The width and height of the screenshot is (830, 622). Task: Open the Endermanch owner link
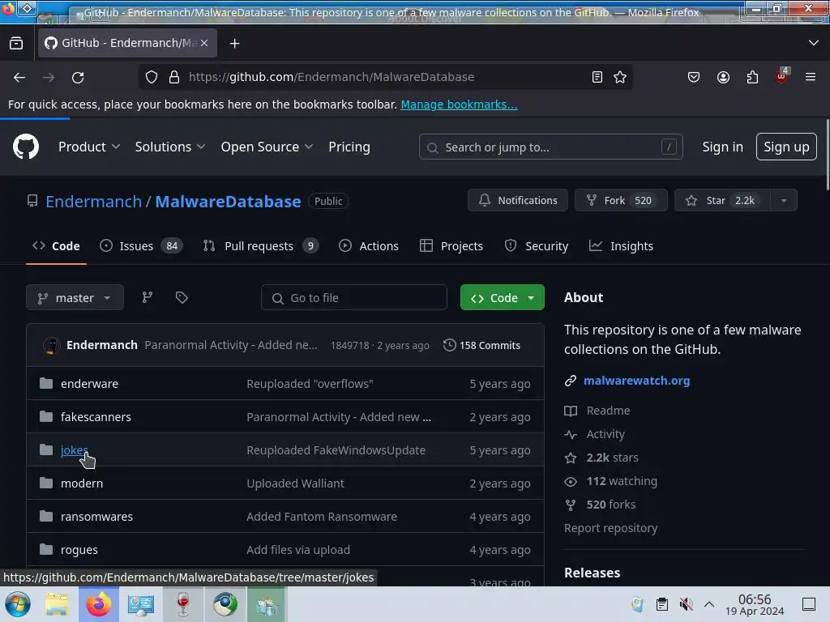(94, 202)
